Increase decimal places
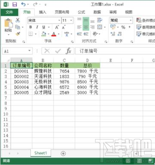Viewport: 155px width, 165px height. [113, 34]
